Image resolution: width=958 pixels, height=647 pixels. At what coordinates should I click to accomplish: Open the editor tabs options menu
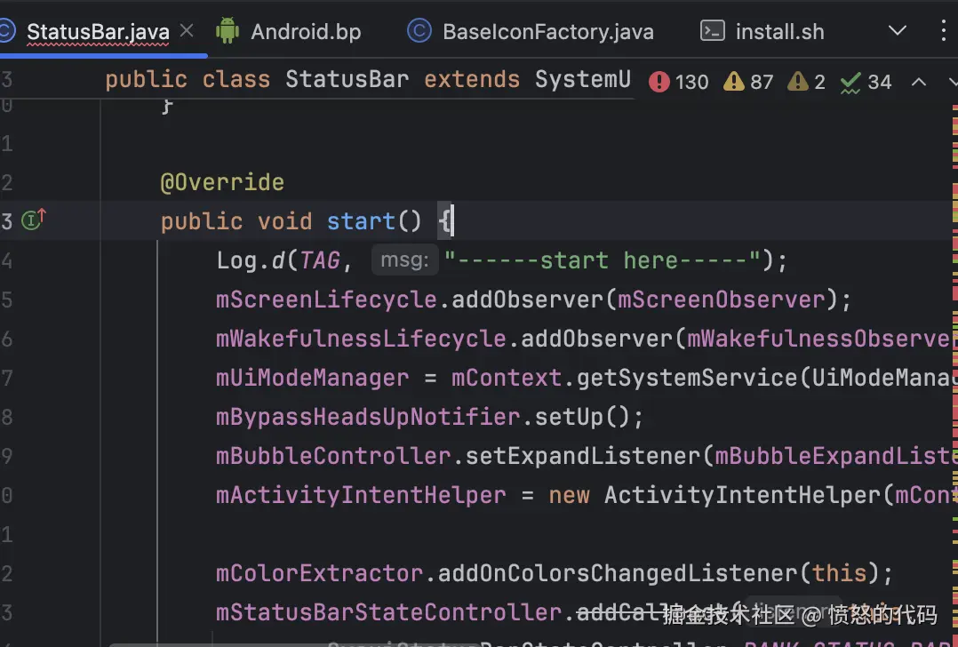point(944,30)
